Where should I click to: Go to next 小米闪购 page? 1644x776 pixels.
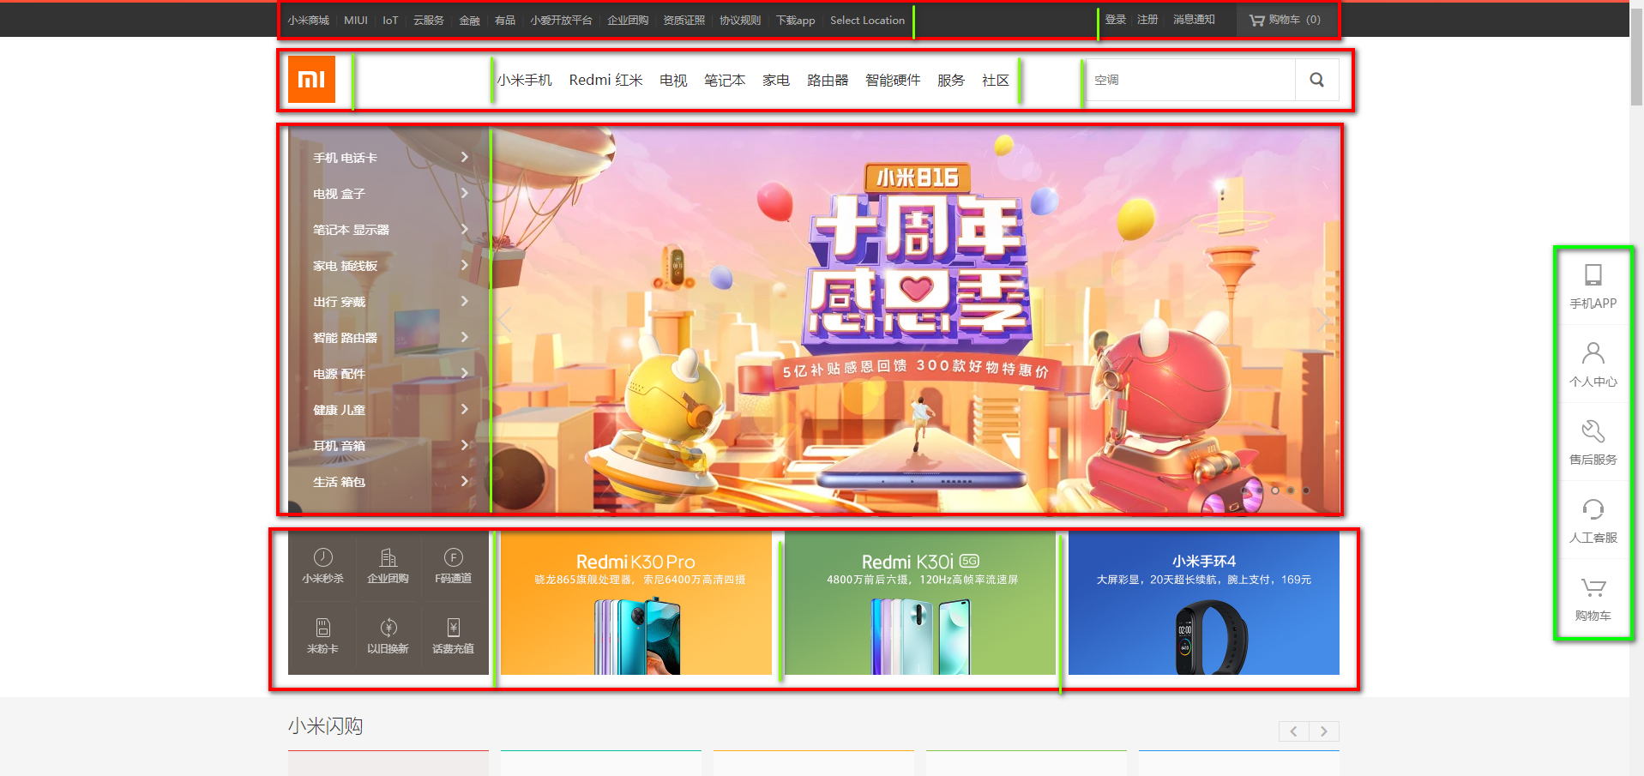point(1324,731)
